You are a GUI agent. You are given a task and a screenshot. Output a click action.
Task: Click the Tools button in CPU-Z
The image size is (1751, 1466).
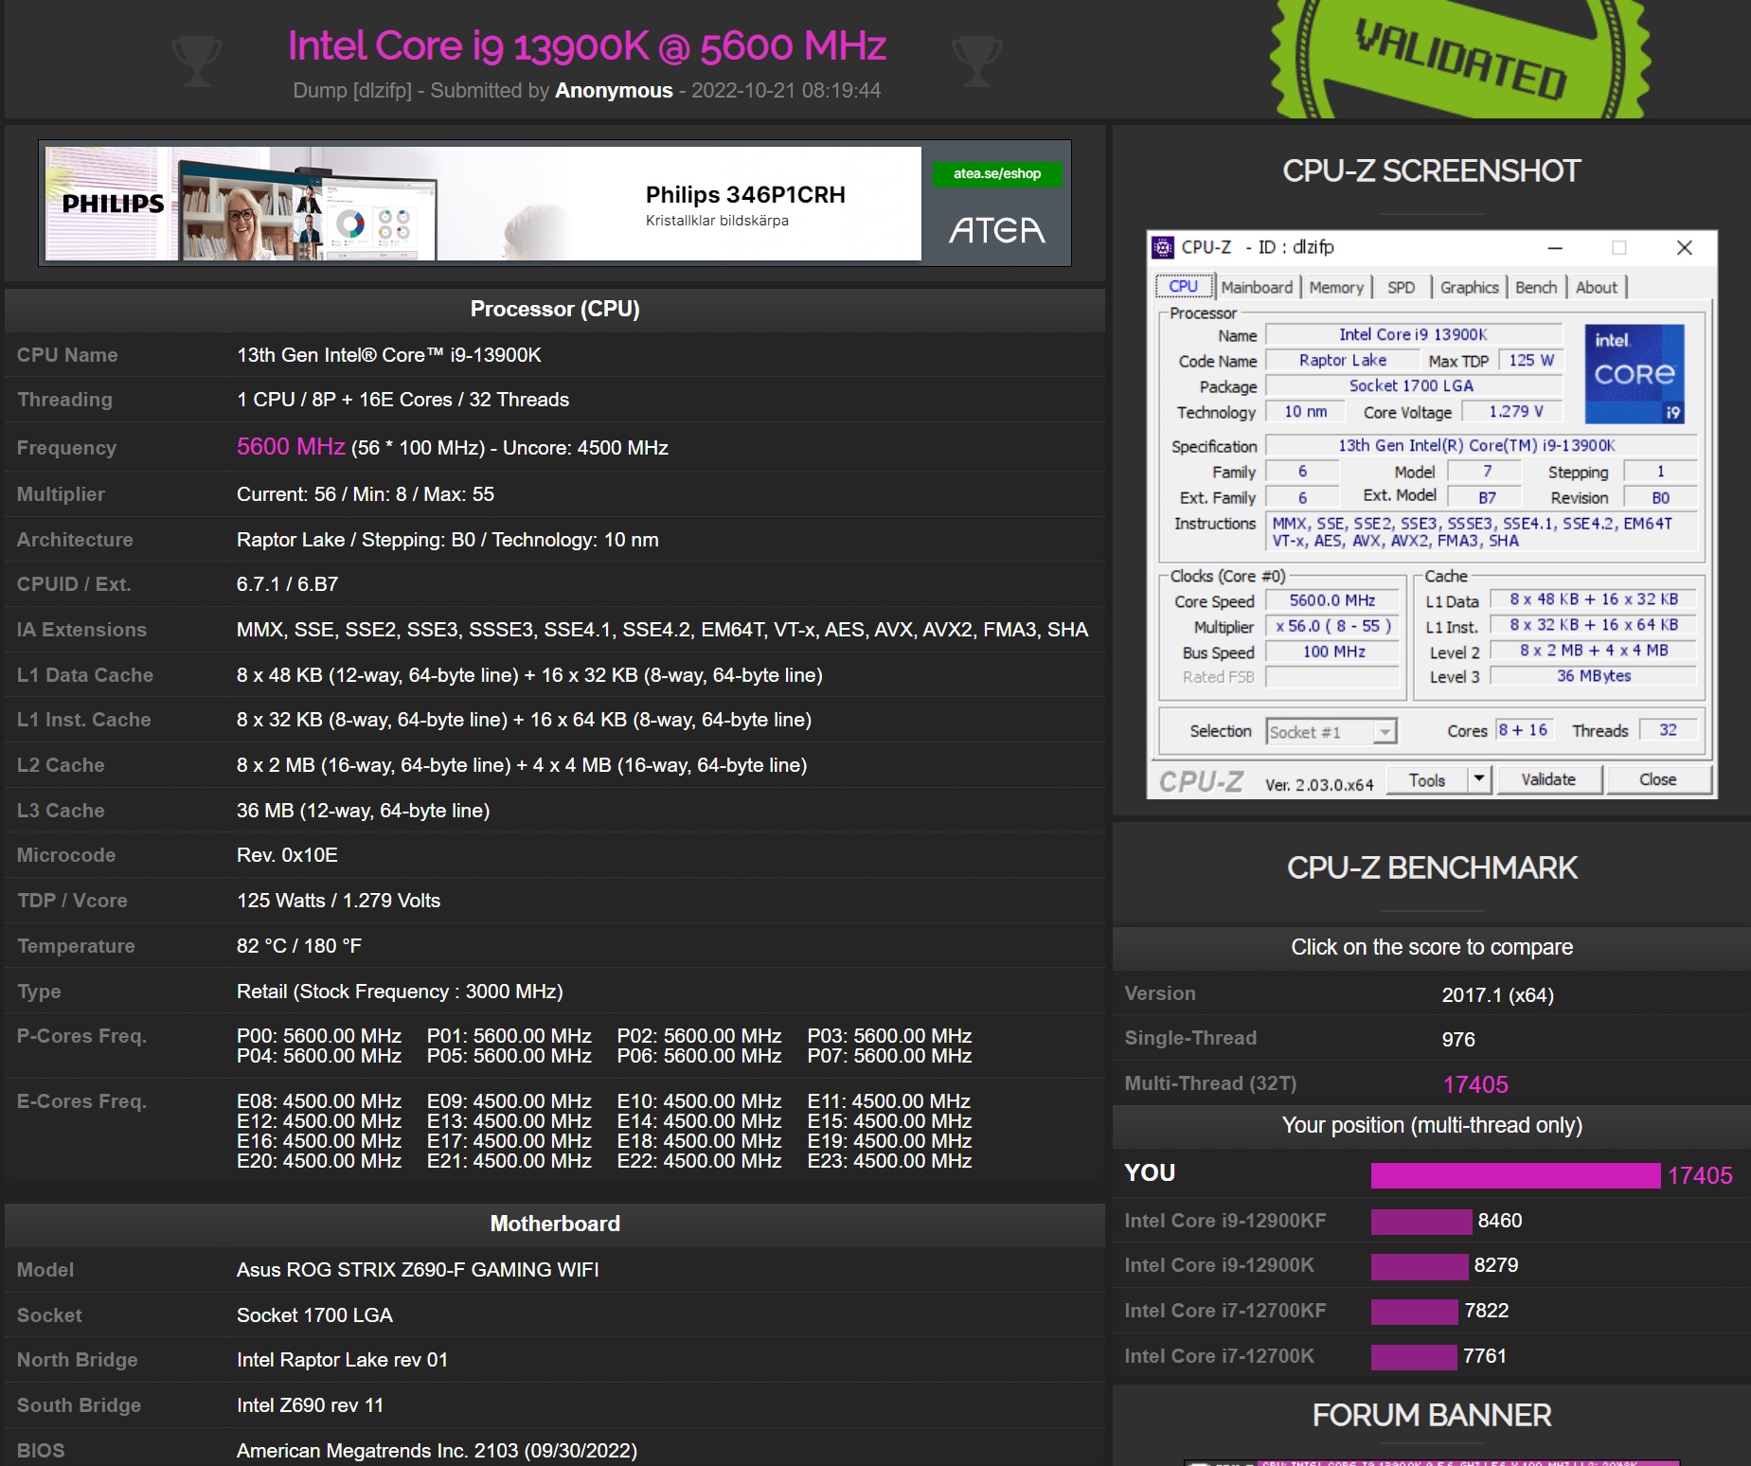(x=1427, y=779)
